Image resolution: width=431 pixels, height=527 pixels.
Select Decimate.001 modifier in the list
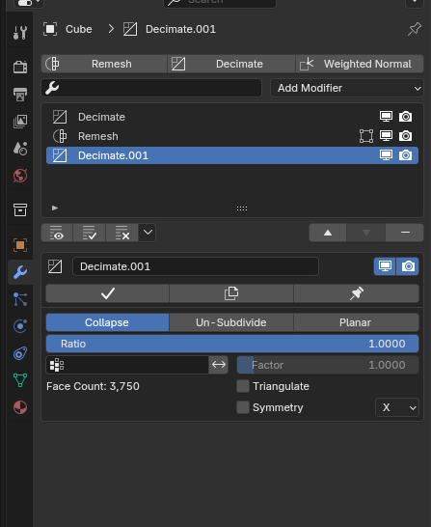[x=232, y=155]
